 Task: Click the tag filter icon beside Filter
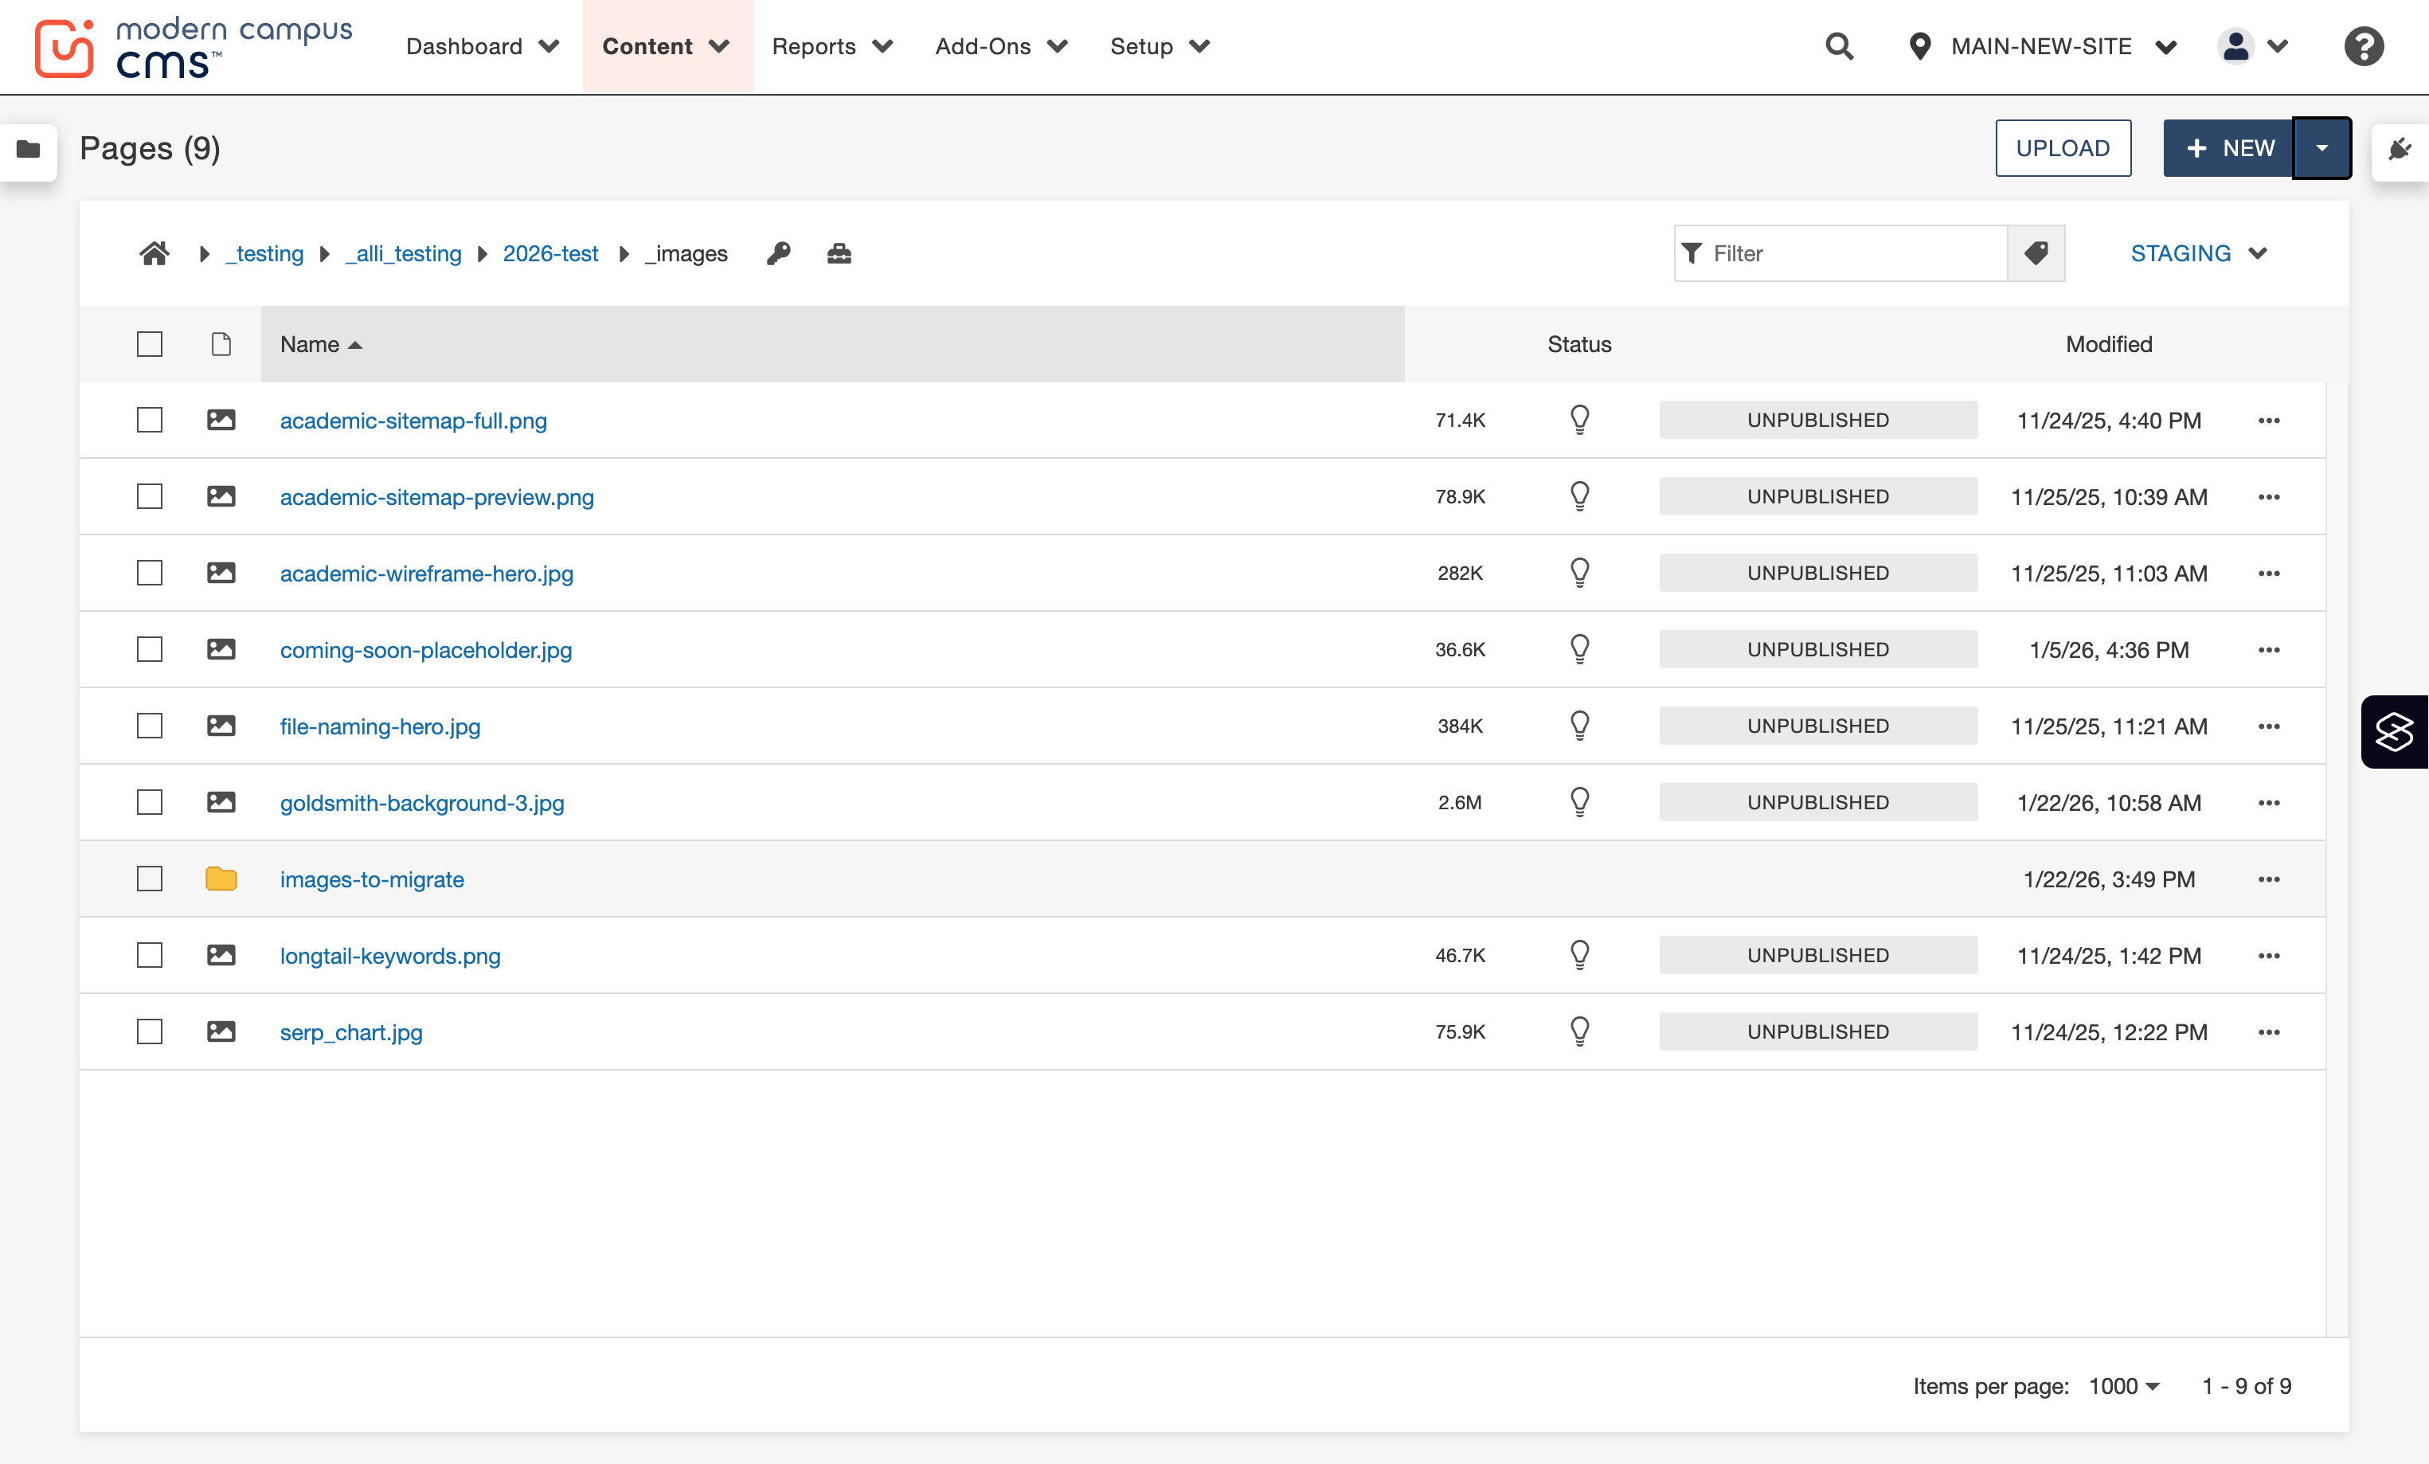(2036, 253)
